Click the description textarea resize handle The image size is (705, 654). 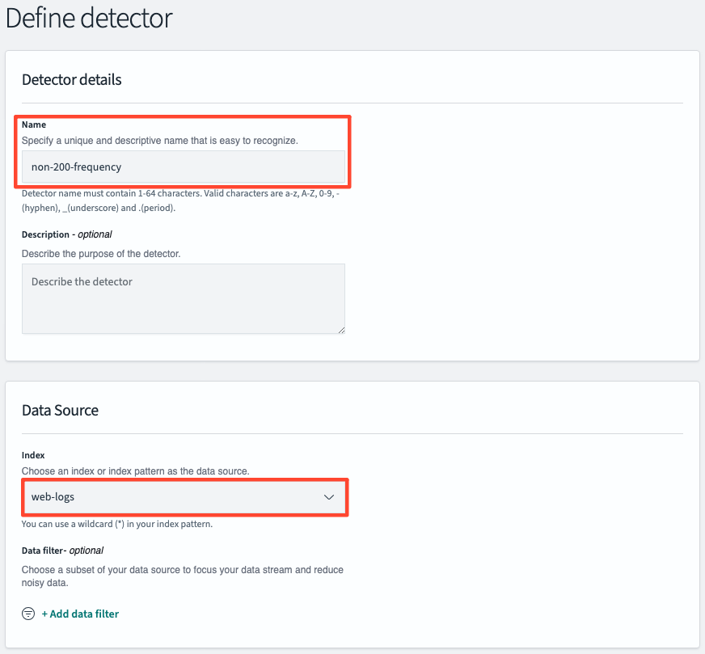tap(341, 330)
